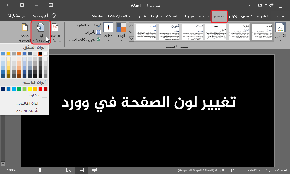This screenshot has width=290, height=174.
Task: Open the مراجعة review tab
Action: pos(156,16)
